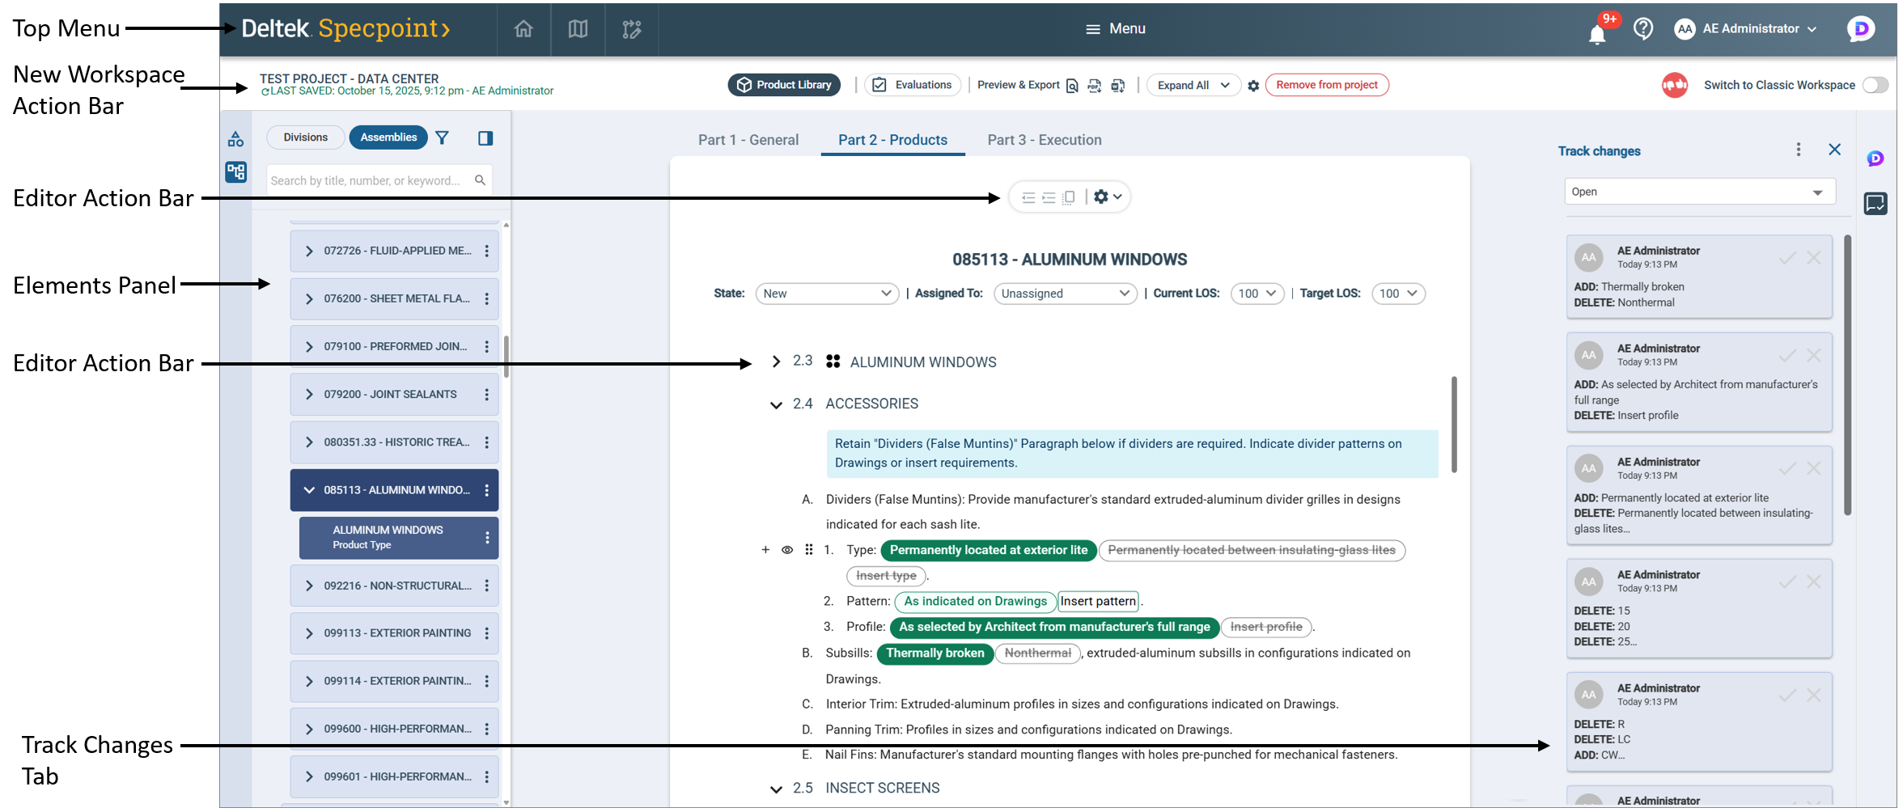This screenshot has width=1903, height=812.
Task: Open the Track changes Open status dropdown
Action: click(x=1698, y=192)
